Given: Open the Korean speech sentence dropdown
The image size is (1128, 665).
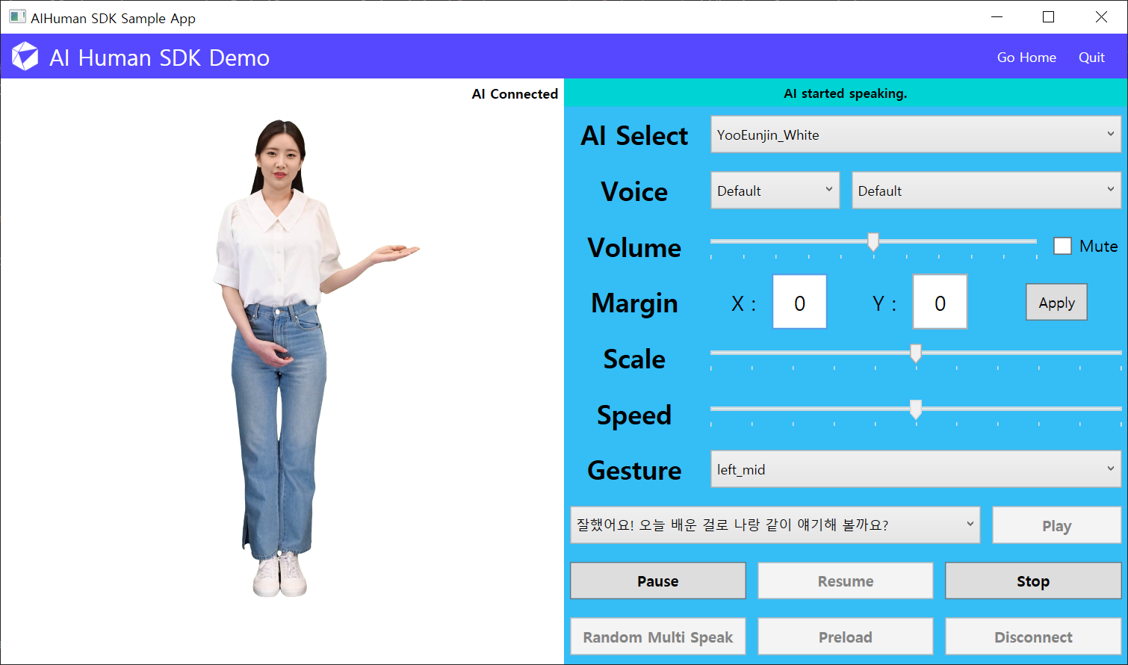Looking at the screenshot, I should click(x=775, y=525).
